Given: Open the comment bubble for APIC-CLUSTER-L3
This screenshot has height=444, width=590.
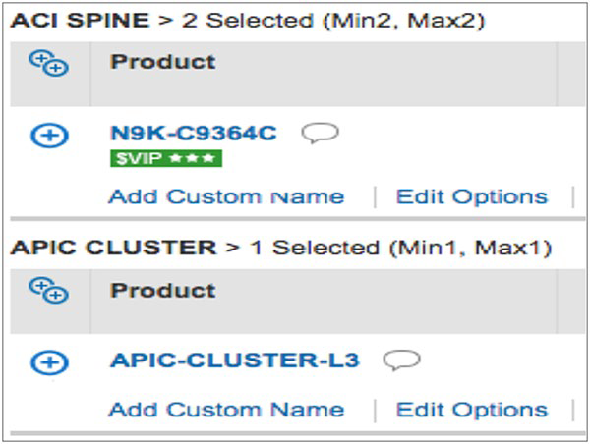Looking at the screenshot, I should (402, 361).
